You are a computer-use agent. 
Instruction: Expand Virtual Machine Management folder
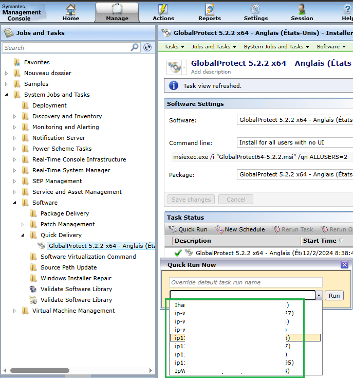click(15, 311)
